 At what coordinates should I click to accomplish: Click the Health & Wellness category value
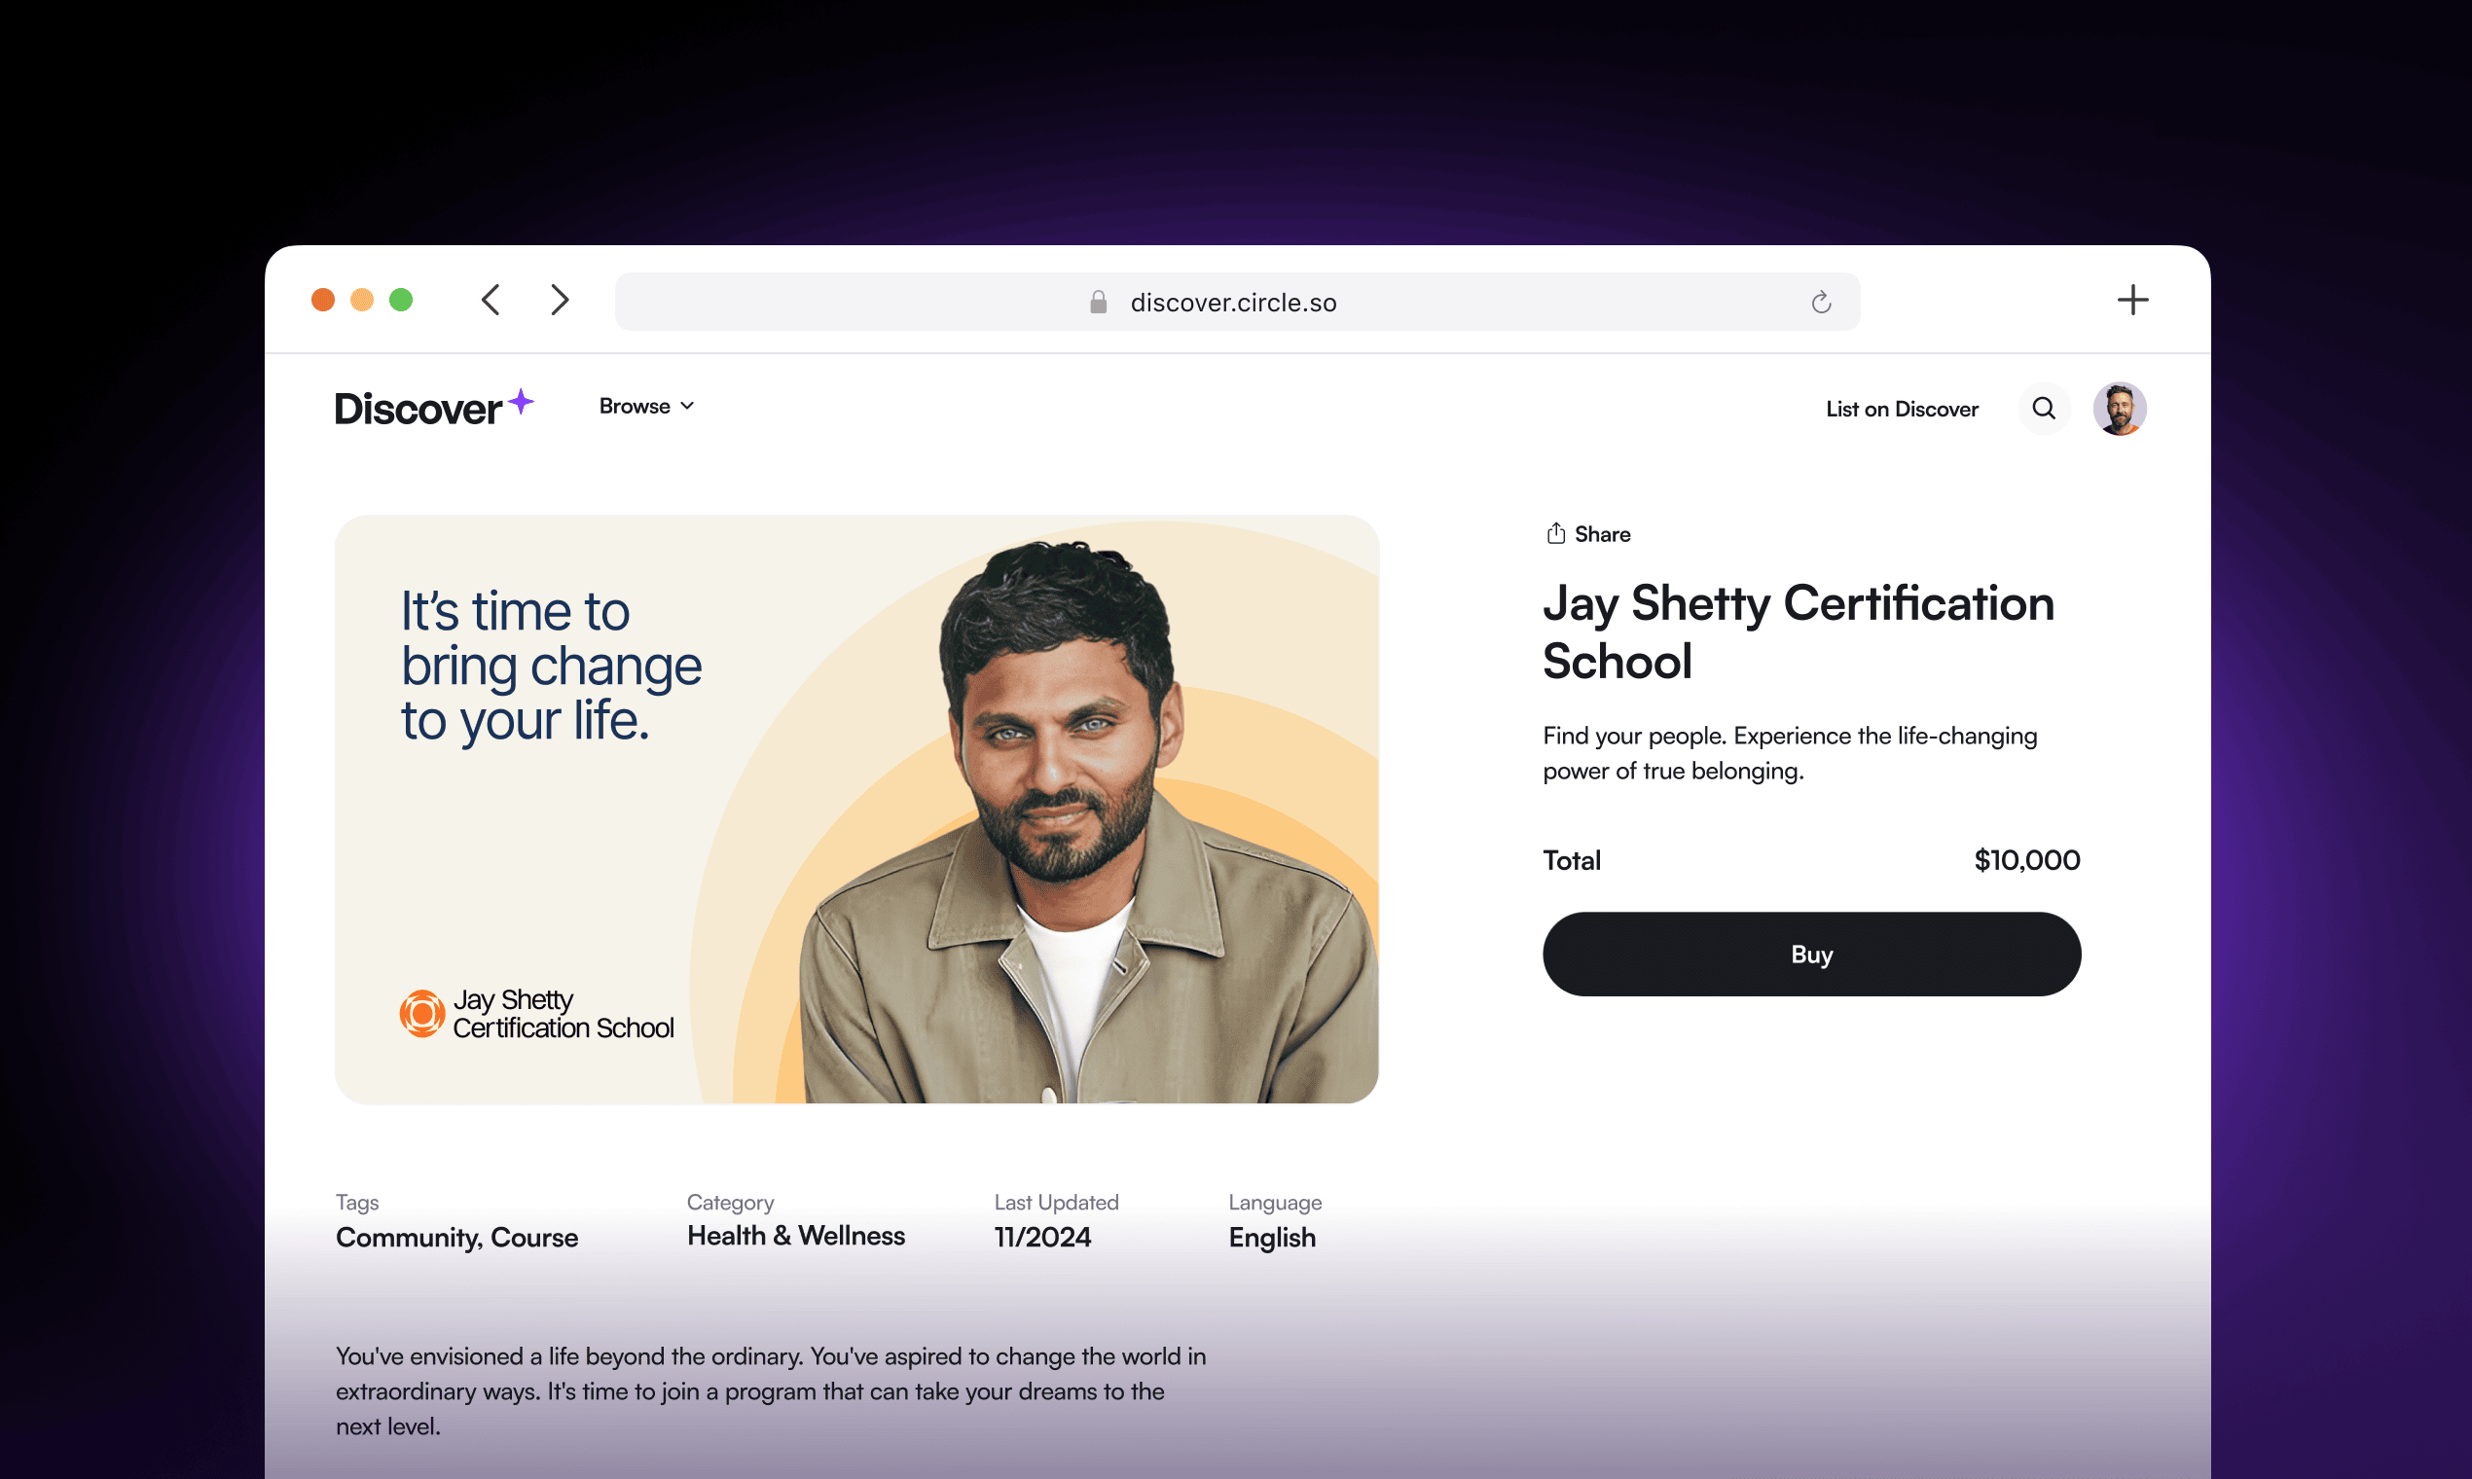[795, 1236]
